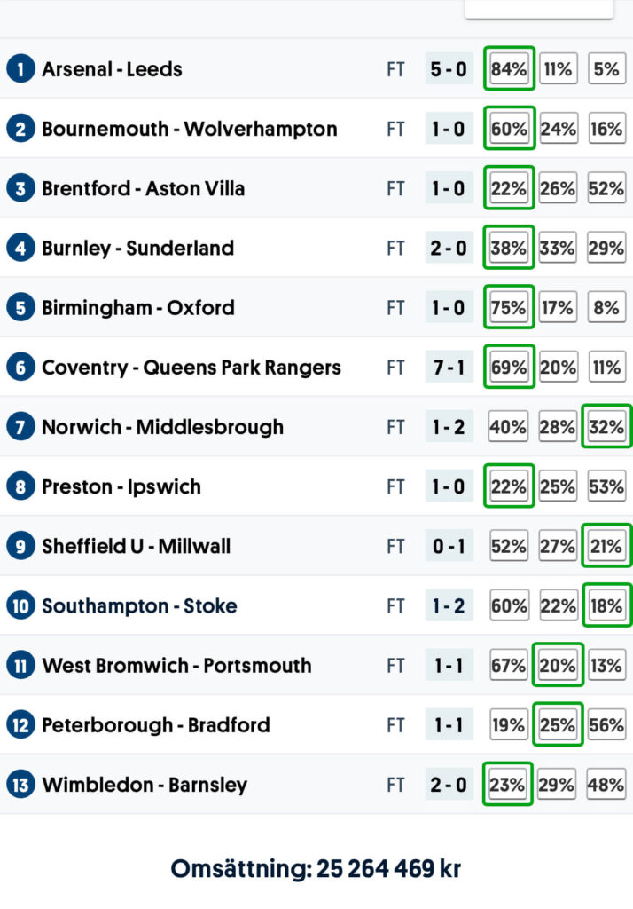
Task: Click the number 9 match badge
Action: coord(20,546)
